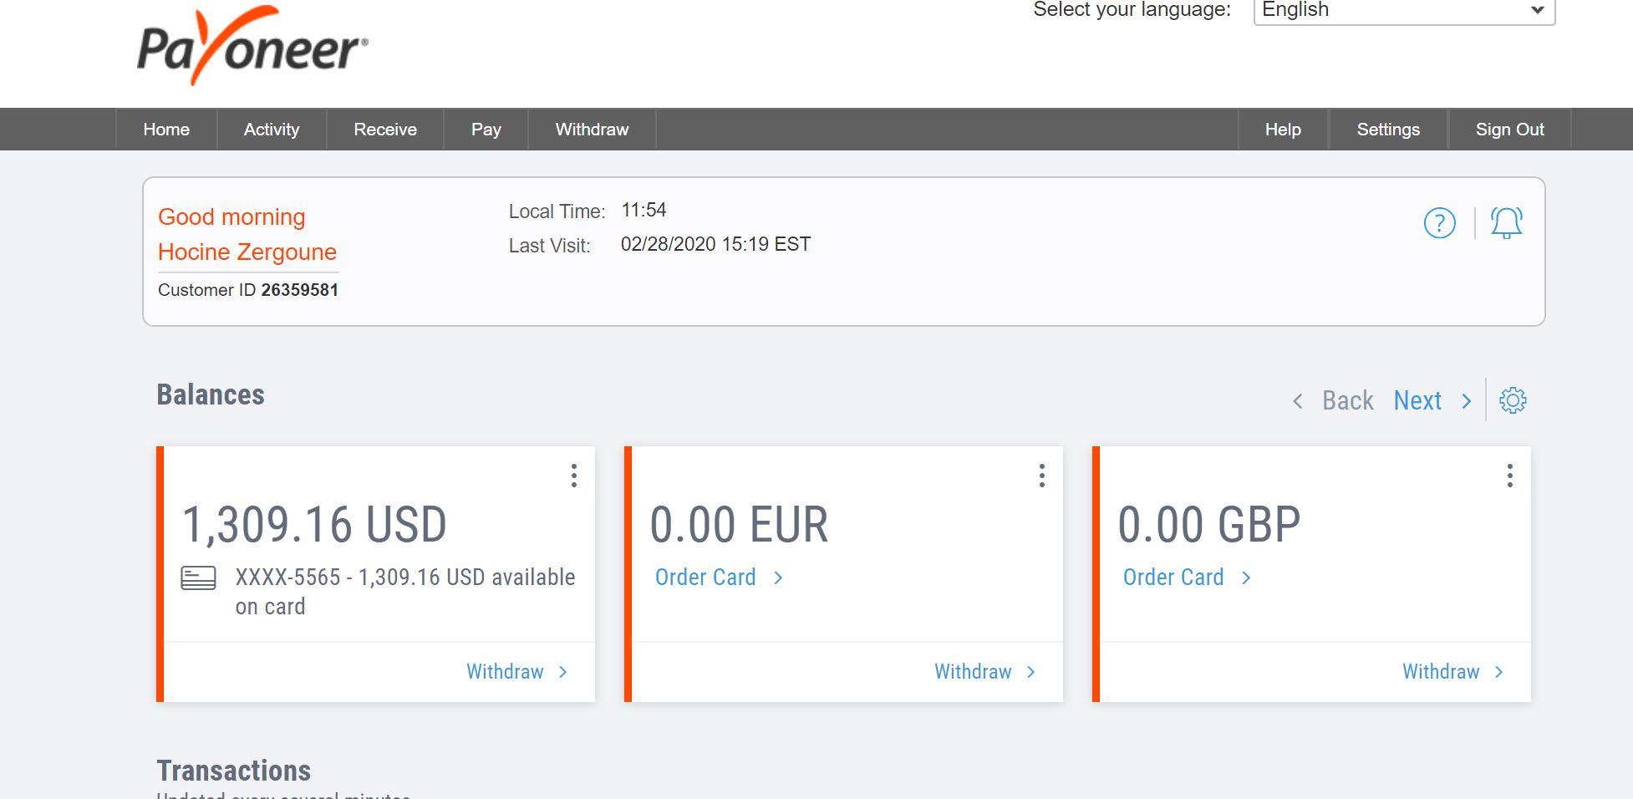Click the XXXX-5565 card availability text
This screenshot has height=799, width=1633.
click(405, 592)
